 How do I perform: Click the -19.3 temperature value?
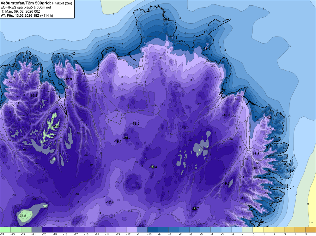tap(226, 184)
